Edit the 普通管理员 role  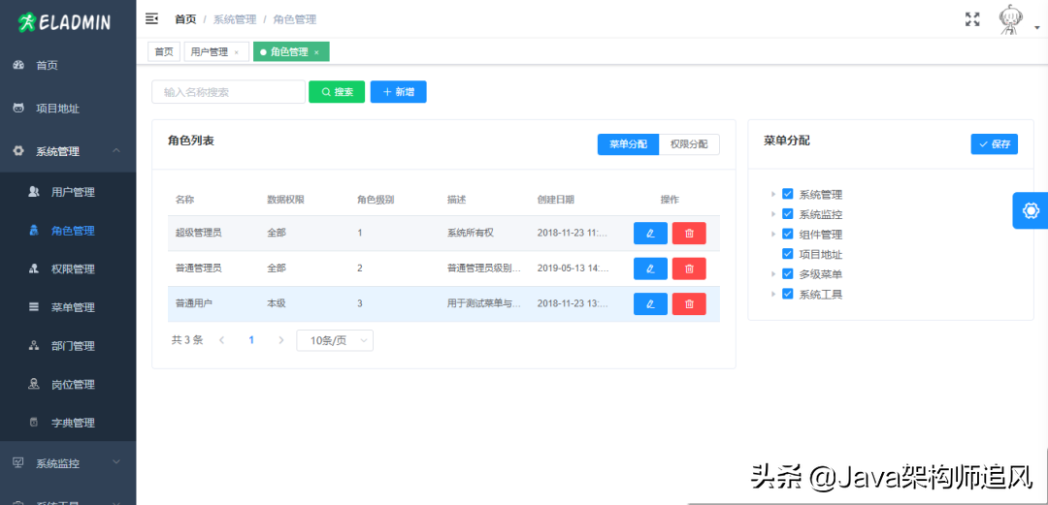(650, 268)
